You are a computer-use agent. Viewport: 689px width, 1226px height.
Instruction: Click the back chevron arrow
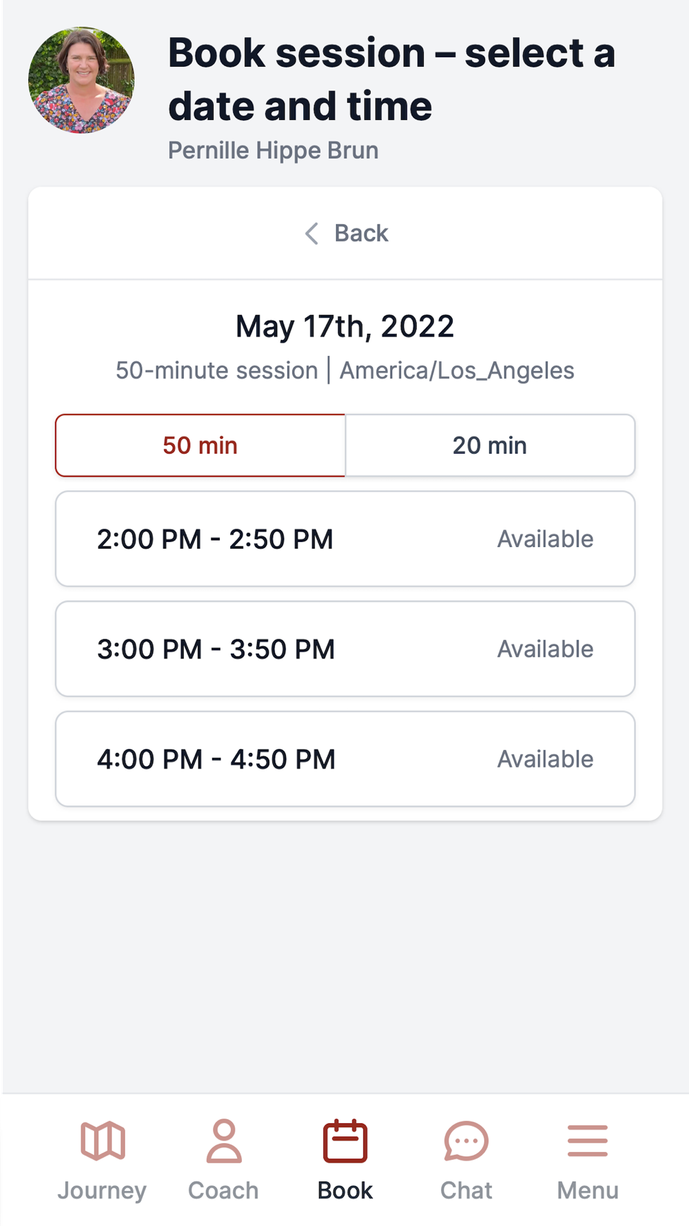pos(312,234)
